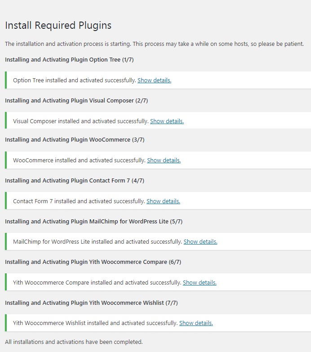Expand WooCommerce installation details
This screenshot has height=352, width=311.
point(164,160)
